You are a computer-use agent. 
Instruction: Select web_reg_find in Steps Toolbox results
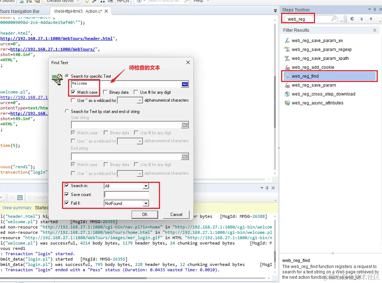329,76
